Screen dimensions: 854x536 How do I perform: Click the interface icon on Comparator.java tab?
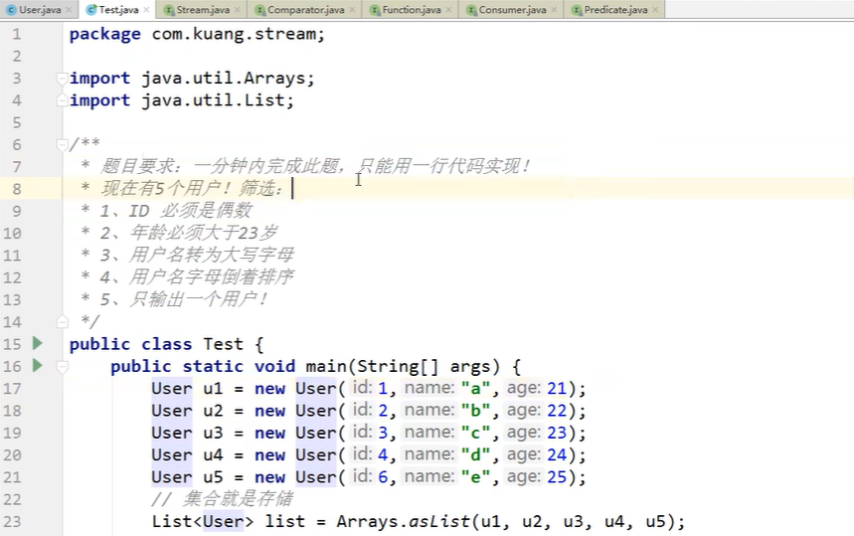[x=259, y=10]
